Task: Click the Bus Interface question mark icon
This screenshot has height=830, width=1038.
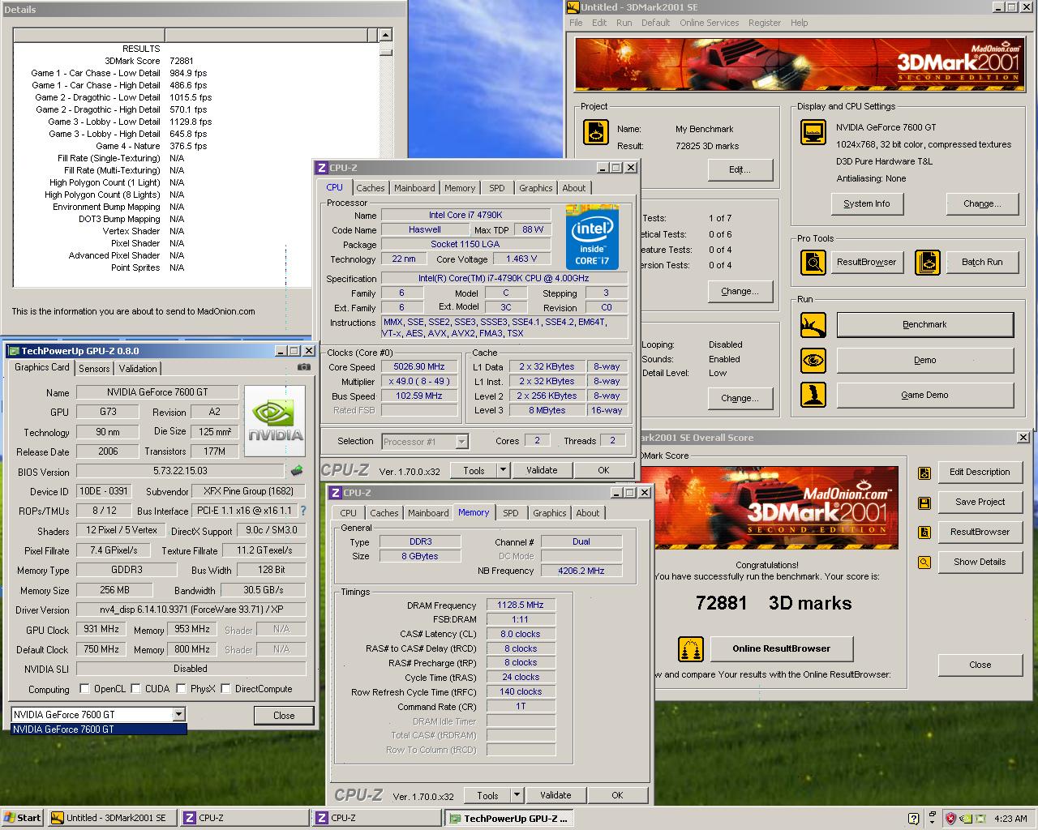Action: click(303, 511)
